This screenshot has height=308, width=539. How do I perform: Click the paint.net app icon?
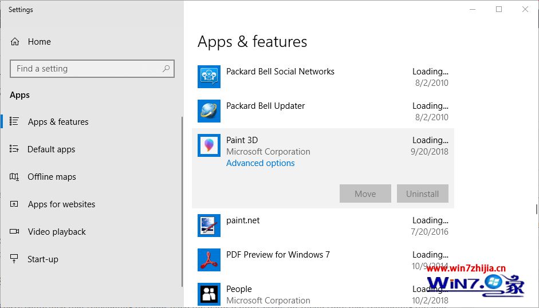click(209, 226)
